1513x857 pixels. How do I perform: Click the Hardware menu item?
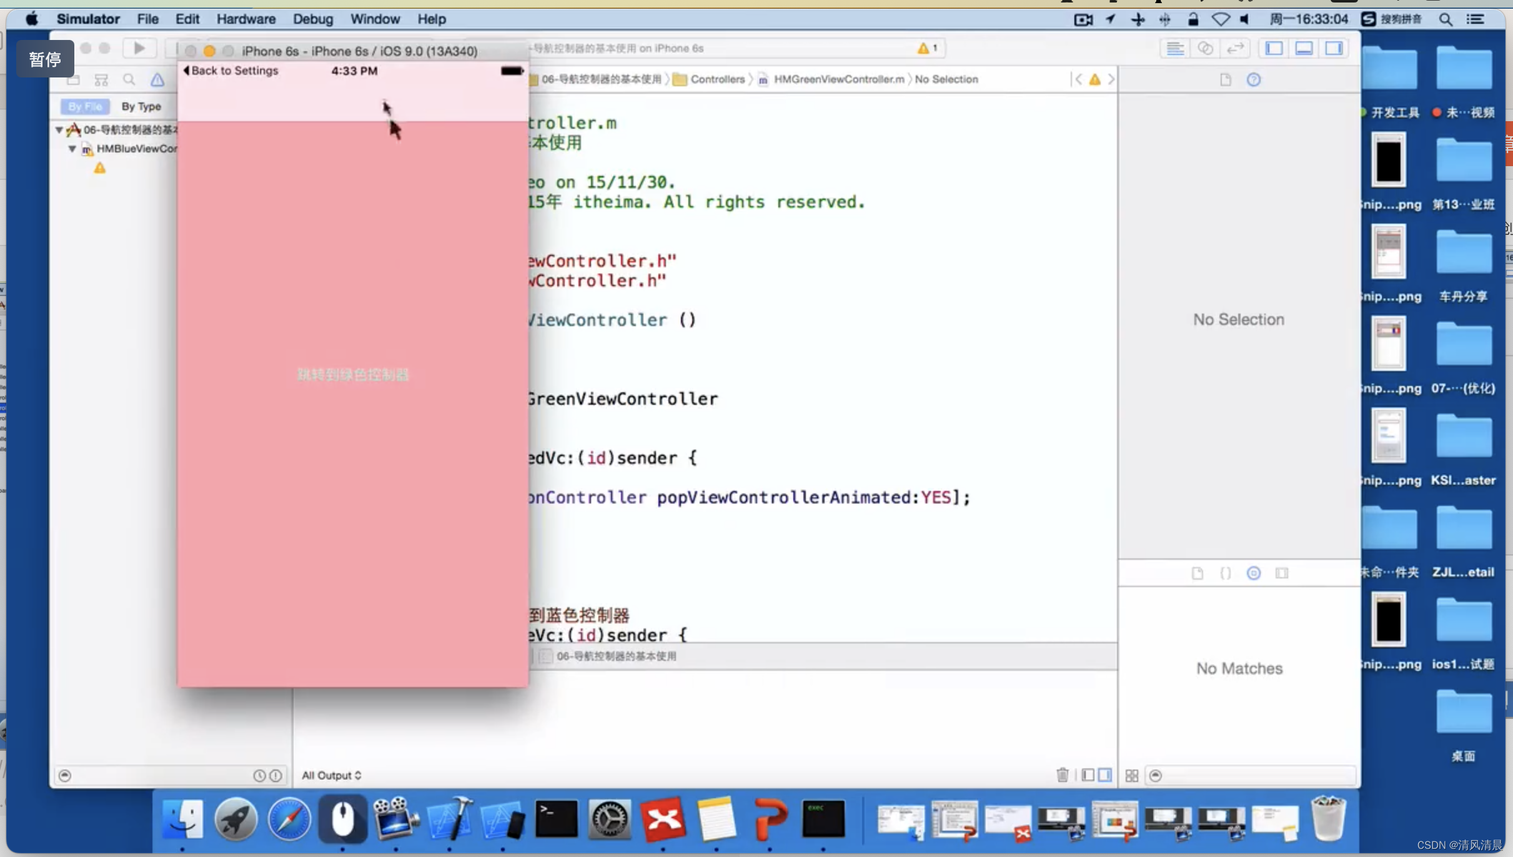(244, 17)
